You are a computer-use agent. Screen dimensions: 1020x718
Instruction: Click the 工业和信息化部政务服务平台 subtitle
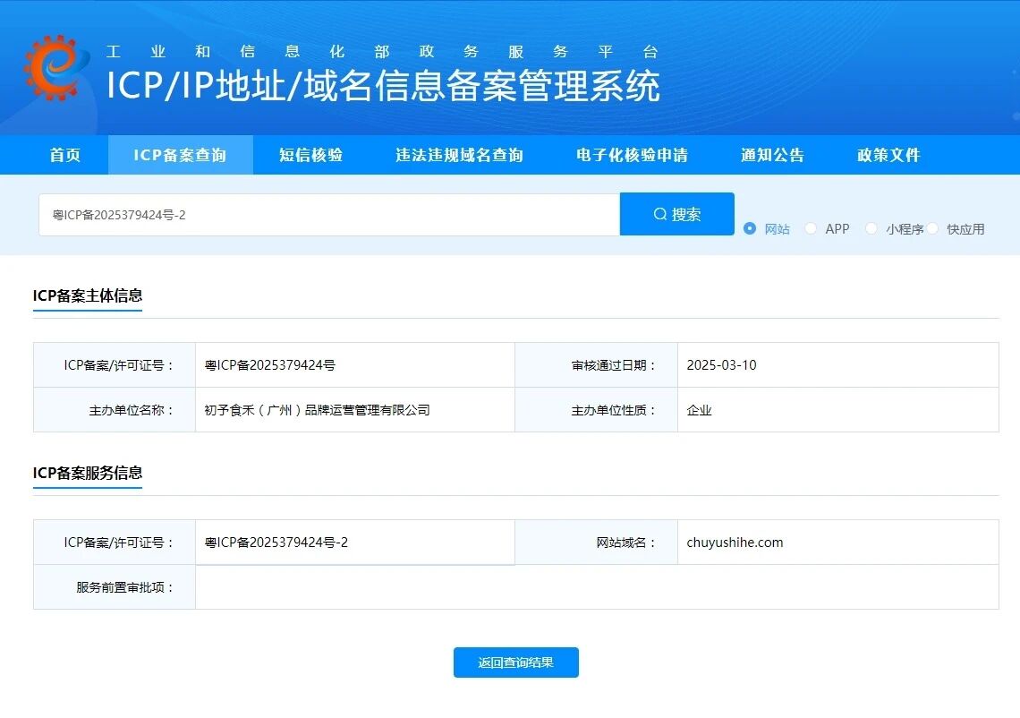pyautogui.click(x=383, y=51)
